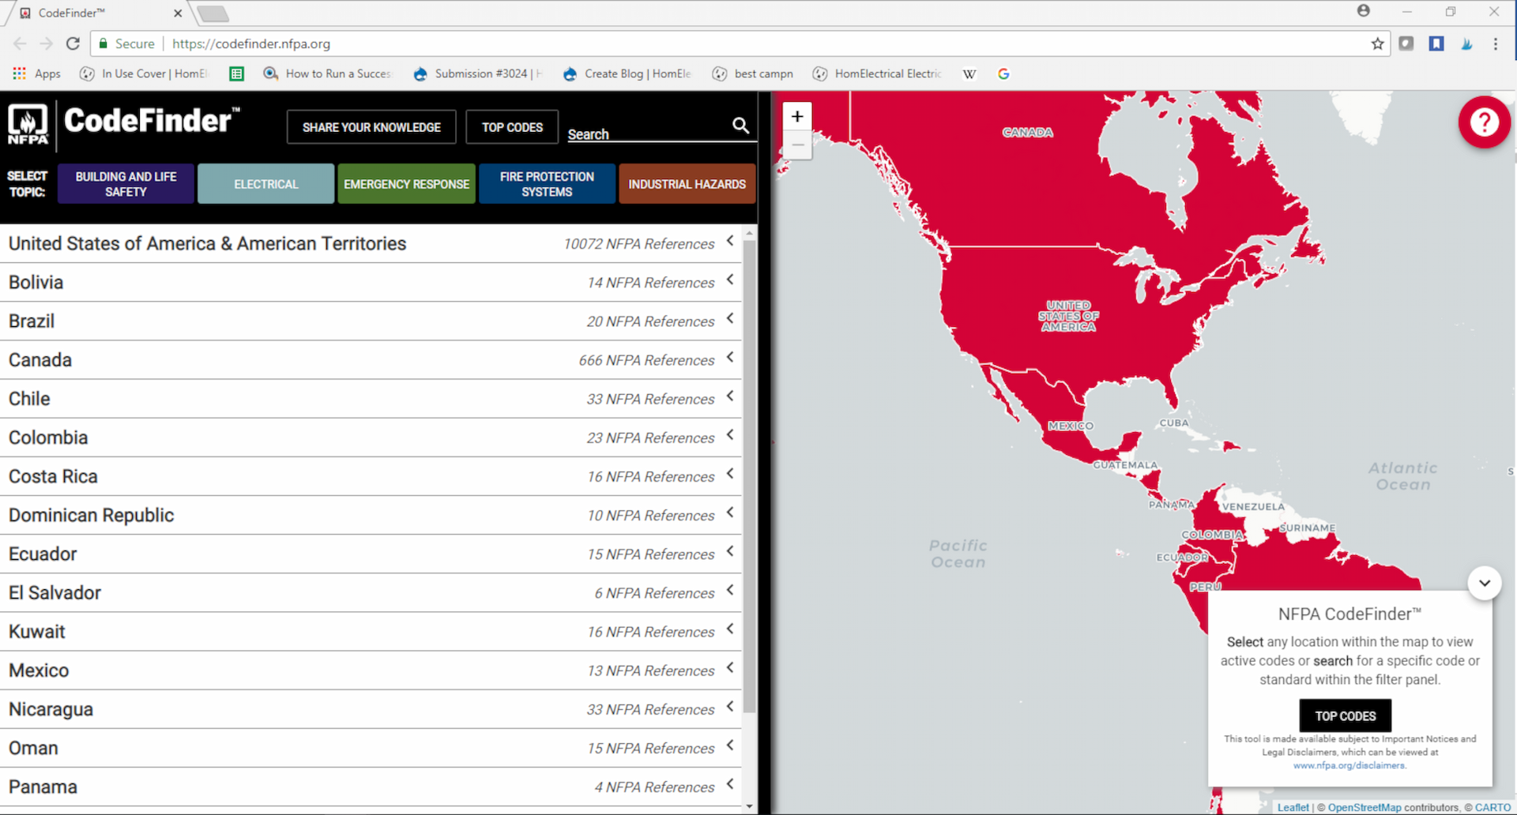Open the green spreadsheet bookmark icon
This screenshot has height=815, width=1517.
(236, 73)
